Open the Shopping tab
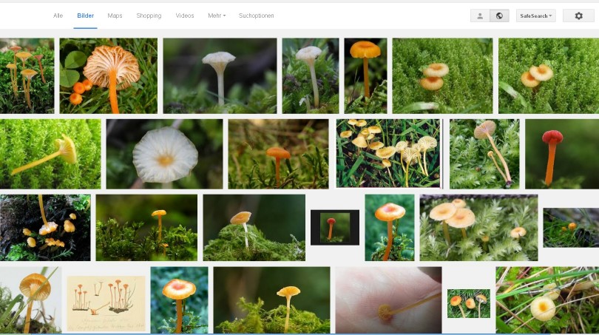The height and width of the screenshot is (335, 599). coord(149,16)
